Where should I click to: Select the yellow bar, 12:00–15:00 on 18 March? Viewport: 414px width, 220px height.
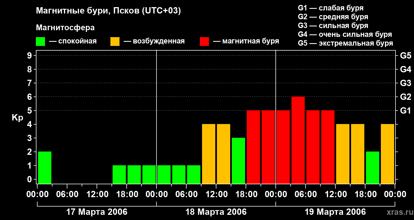[x=224, y=154]
